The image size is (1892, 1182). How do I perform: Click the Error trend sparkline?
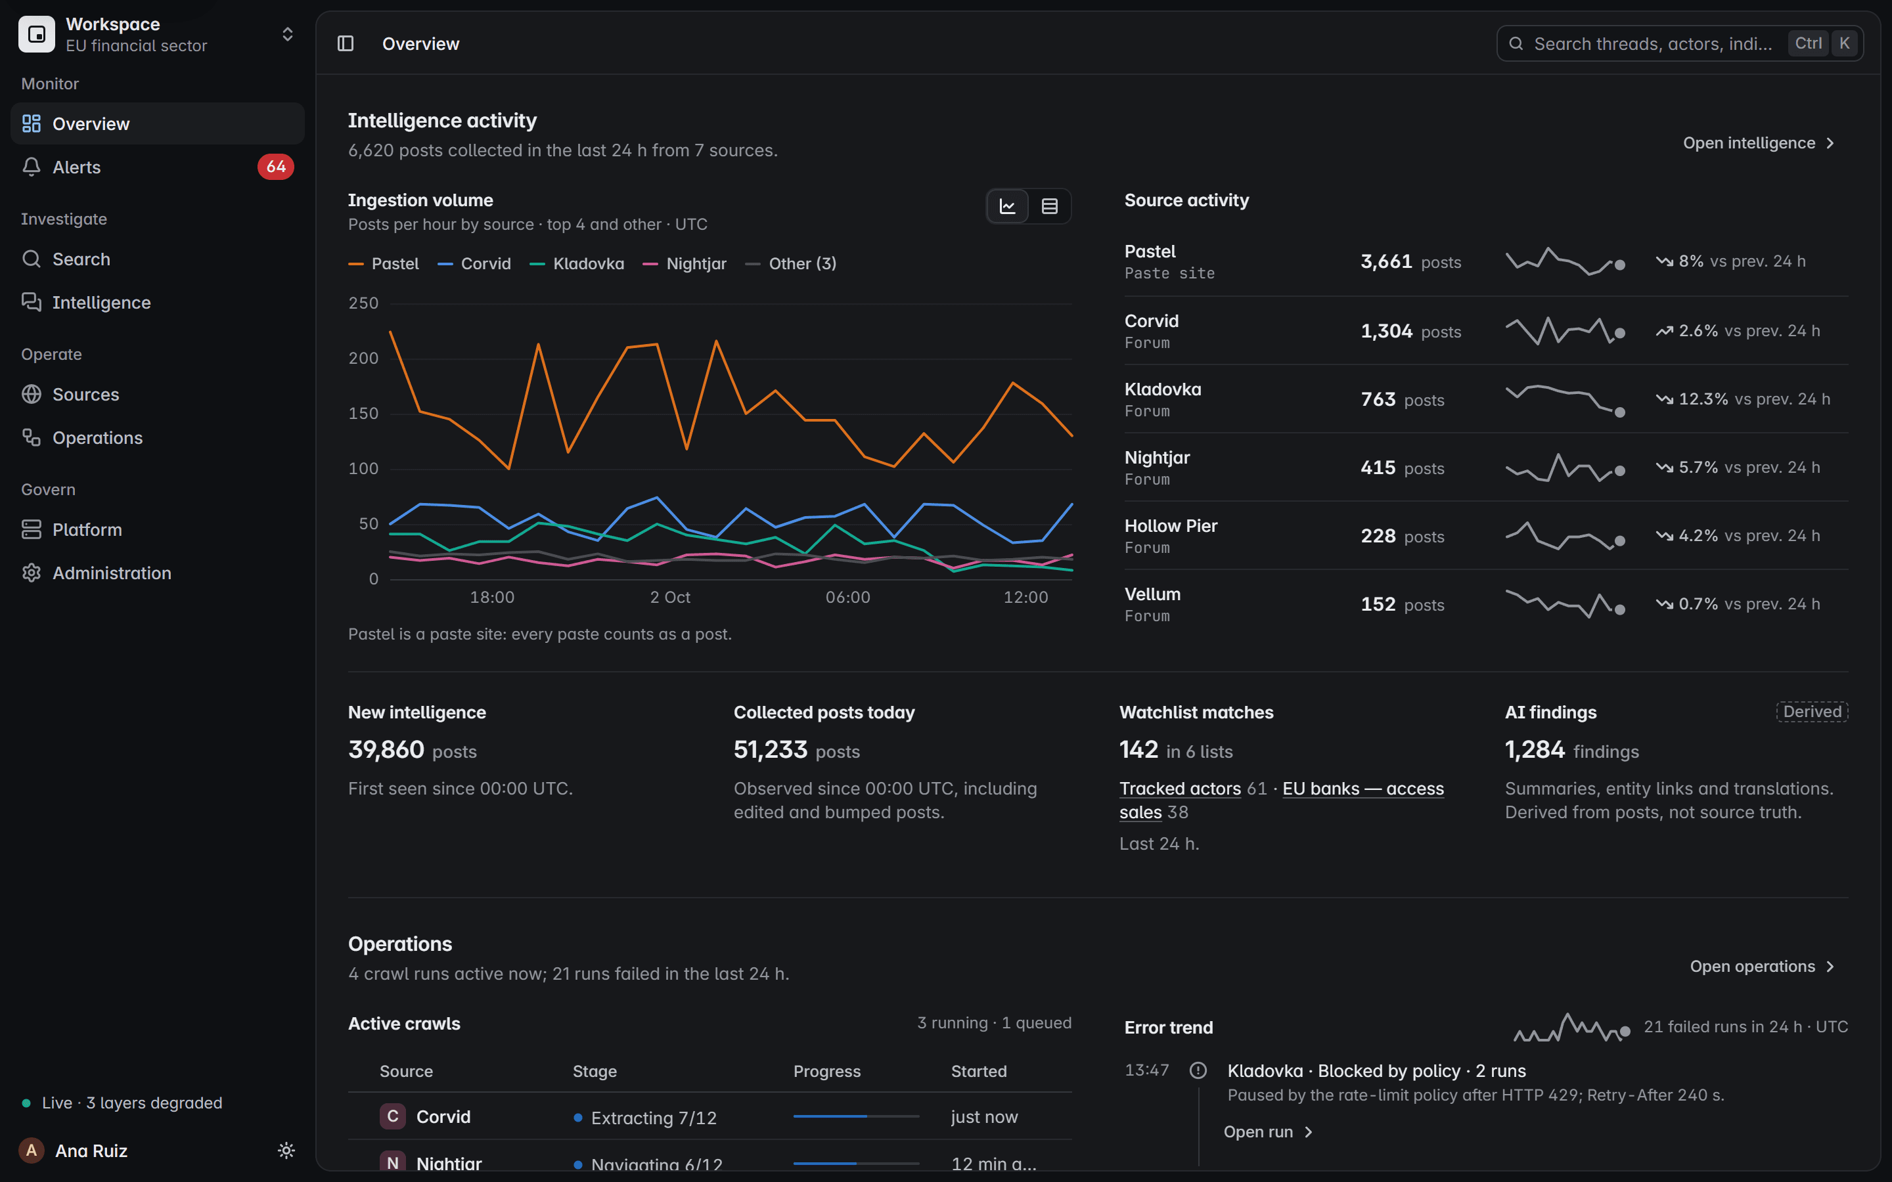[1571, 1027]
